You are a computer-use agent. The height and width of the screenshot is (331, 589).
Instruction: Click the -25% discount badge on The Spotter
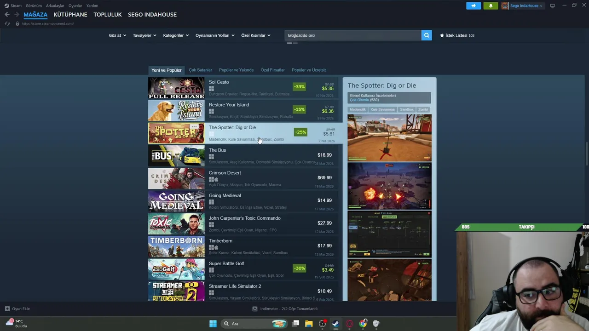tap(300, 132)
